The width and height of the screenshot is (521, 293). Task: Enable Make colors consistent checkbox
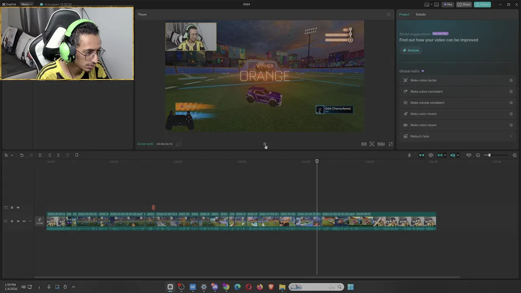511,92
